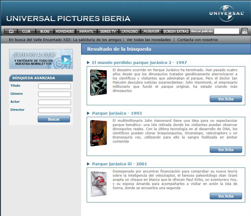
Task: Go to the home page via house icon
Action: point(11,31)
